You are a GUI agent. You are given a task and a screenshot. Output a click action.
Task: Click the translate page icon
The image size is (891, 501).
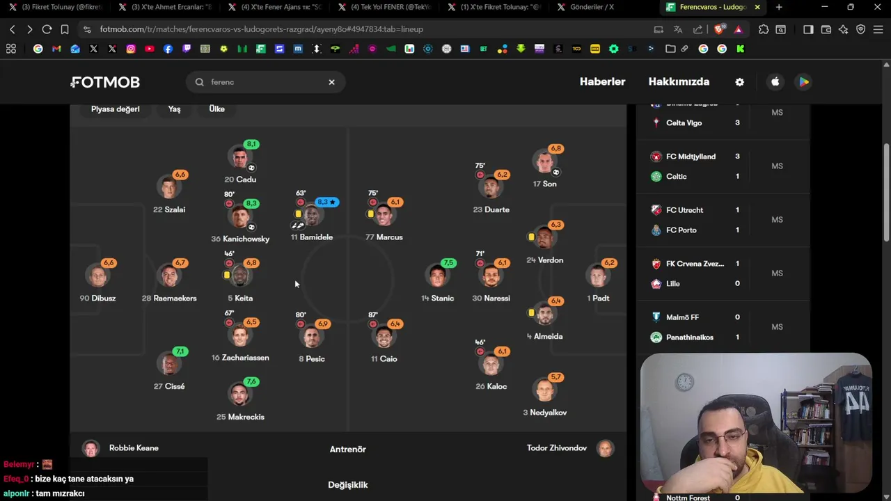(678, 29)
